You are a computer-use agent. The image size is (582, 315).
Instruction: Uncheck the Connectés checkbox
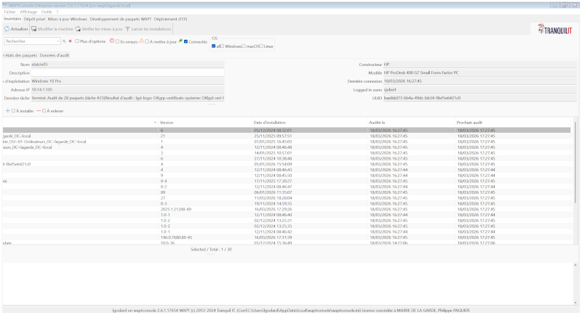point(186,41)
